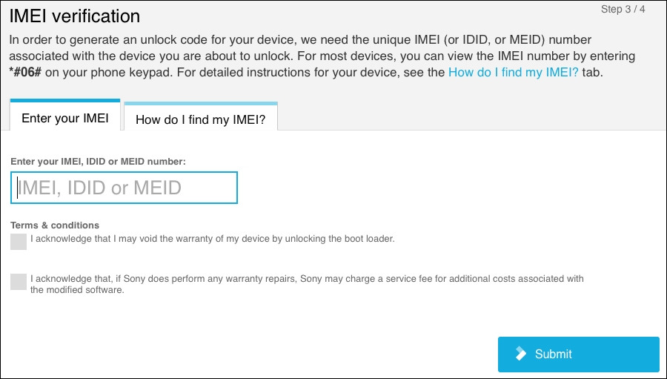Click the bold *#06# keypad code
Viewport: 667px width, 379px height.
25,72
